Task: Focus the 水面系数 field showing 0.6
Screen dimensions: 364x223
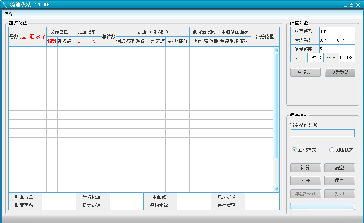Action: point(337,31)
